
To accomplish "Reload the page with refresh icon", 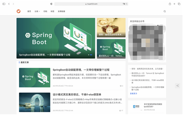I will pyautogui.click(x=127, y=4).
